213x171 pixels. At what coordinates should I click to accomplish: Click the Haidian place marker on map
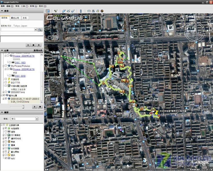(64, 48)
